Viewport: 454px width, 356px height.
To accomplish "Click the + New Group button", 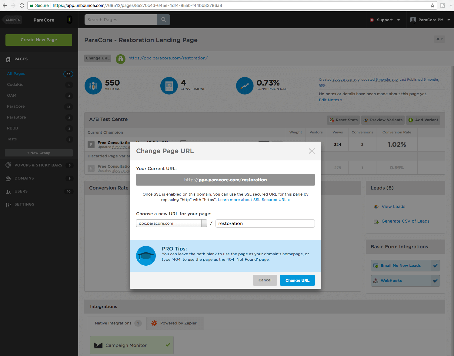I will tap(39, 153).
